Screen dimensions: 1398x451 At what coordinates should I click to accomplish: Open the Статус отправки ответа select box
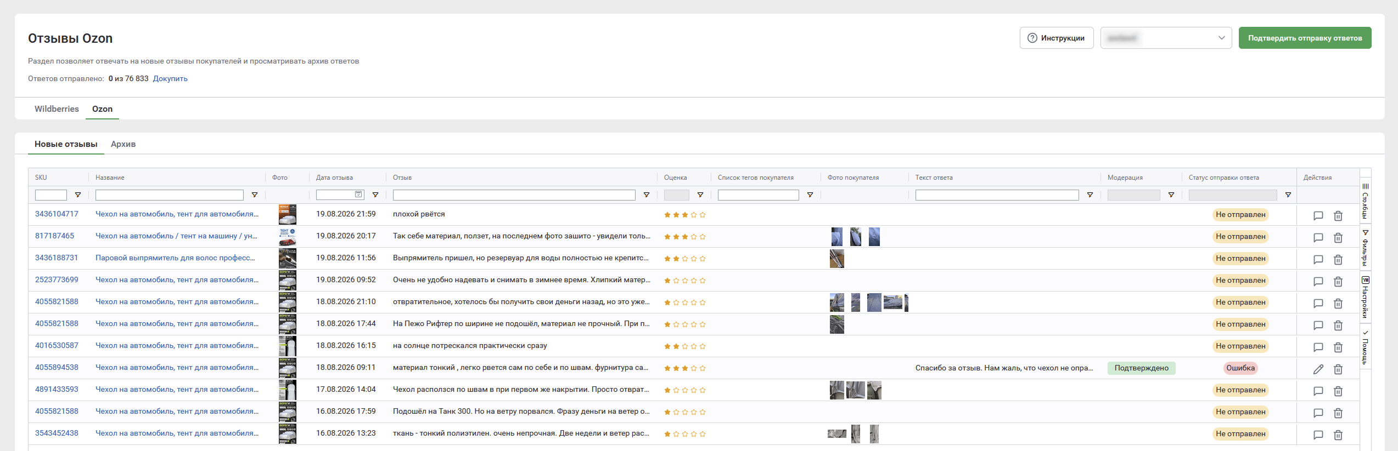pos(1233,195)
